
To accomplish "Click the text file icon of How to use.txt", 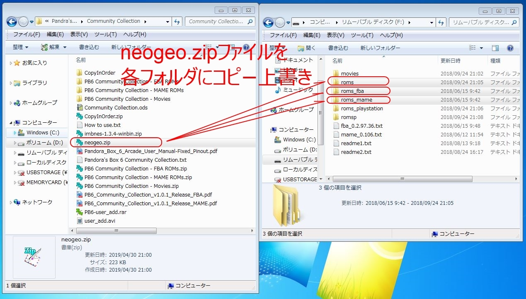I will pos(80,125).
